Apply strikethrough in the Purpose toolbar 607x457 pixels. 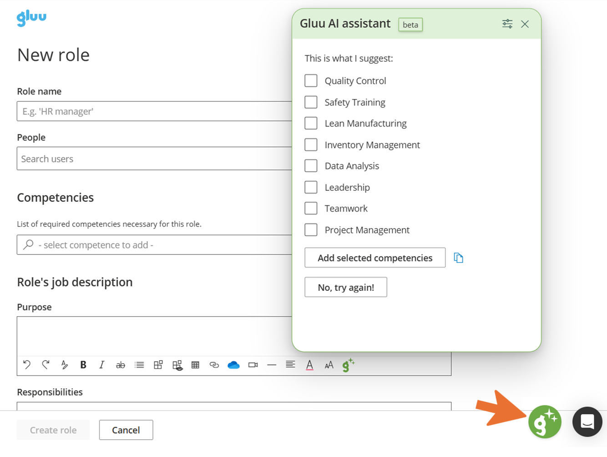(x=121, y=365)
